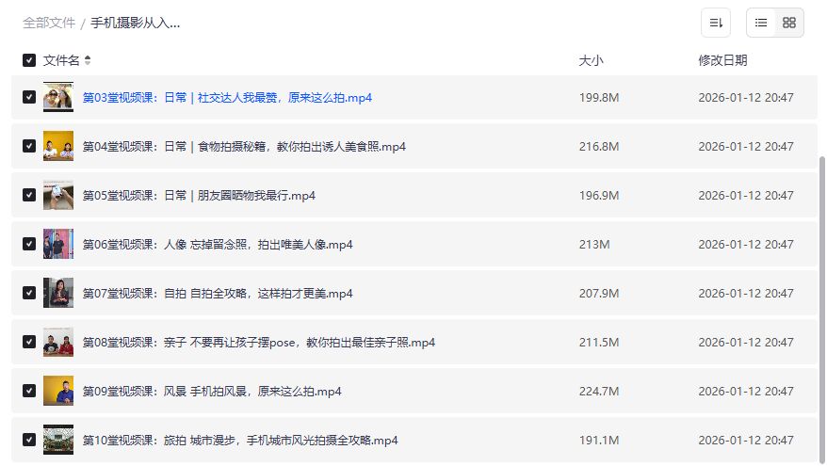This screenshot has width=827, height=466.
Task: Open 第03堂视频课 社交达人我最赞 video
Action: click(x=227, y=98)
